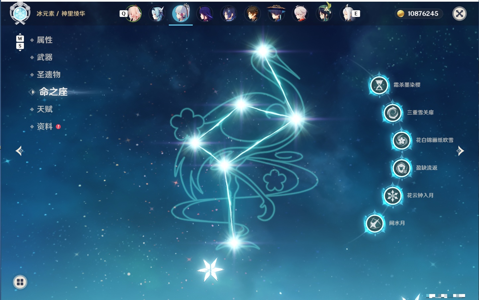Pick the white-haired Shenhe portrait

347,14
